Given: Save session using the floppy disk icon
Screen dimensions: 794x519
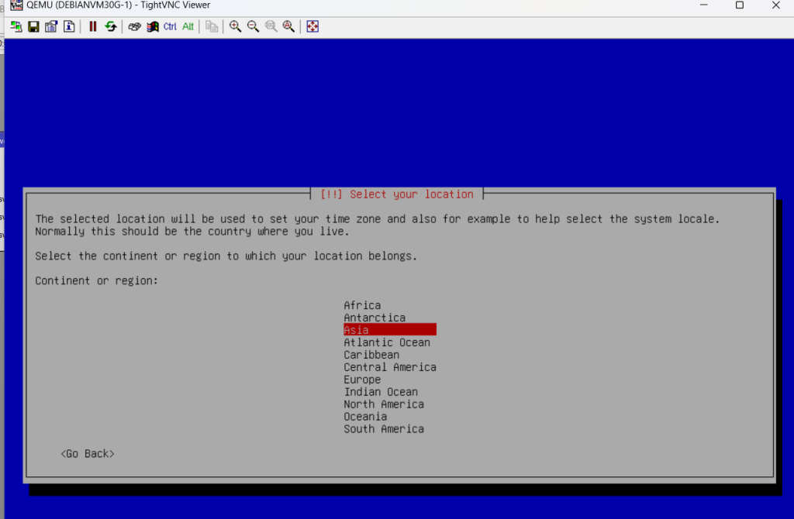Looking at the screenshot, I should coord(33,26).
